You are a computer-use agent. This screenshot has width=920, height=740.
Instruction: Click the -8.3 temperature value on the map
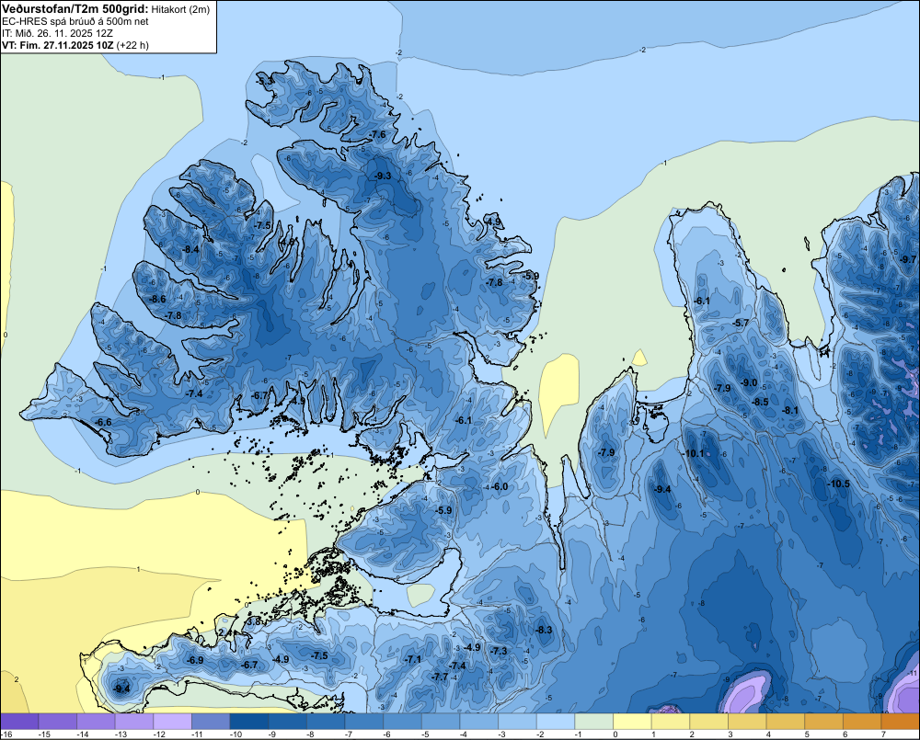pos(545,630)
